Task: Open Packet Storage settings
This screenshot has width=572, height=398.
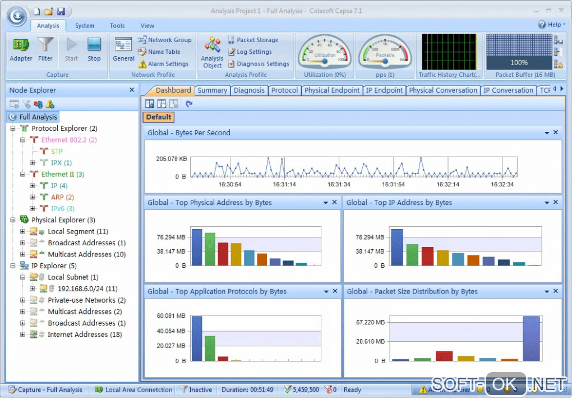Action: [x=253, y=40]
